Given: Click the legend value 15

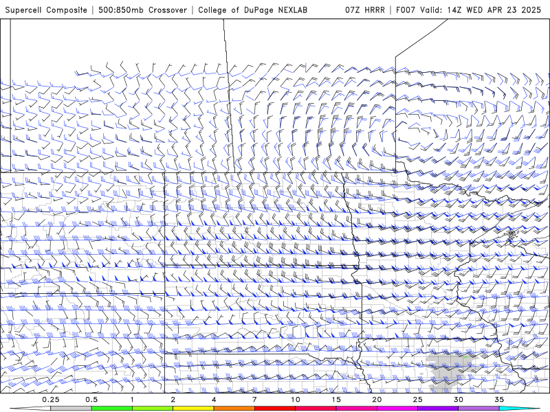Looking at the screenshot, I should (336, 400).
